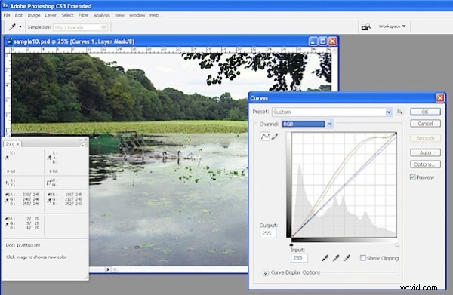
Task: Open the Layer menu
Action: tap(51, 15)
